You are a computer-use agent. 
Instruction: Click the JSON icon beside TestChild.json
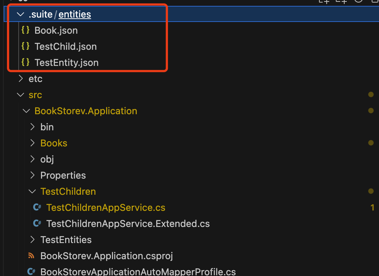point(25,46)
